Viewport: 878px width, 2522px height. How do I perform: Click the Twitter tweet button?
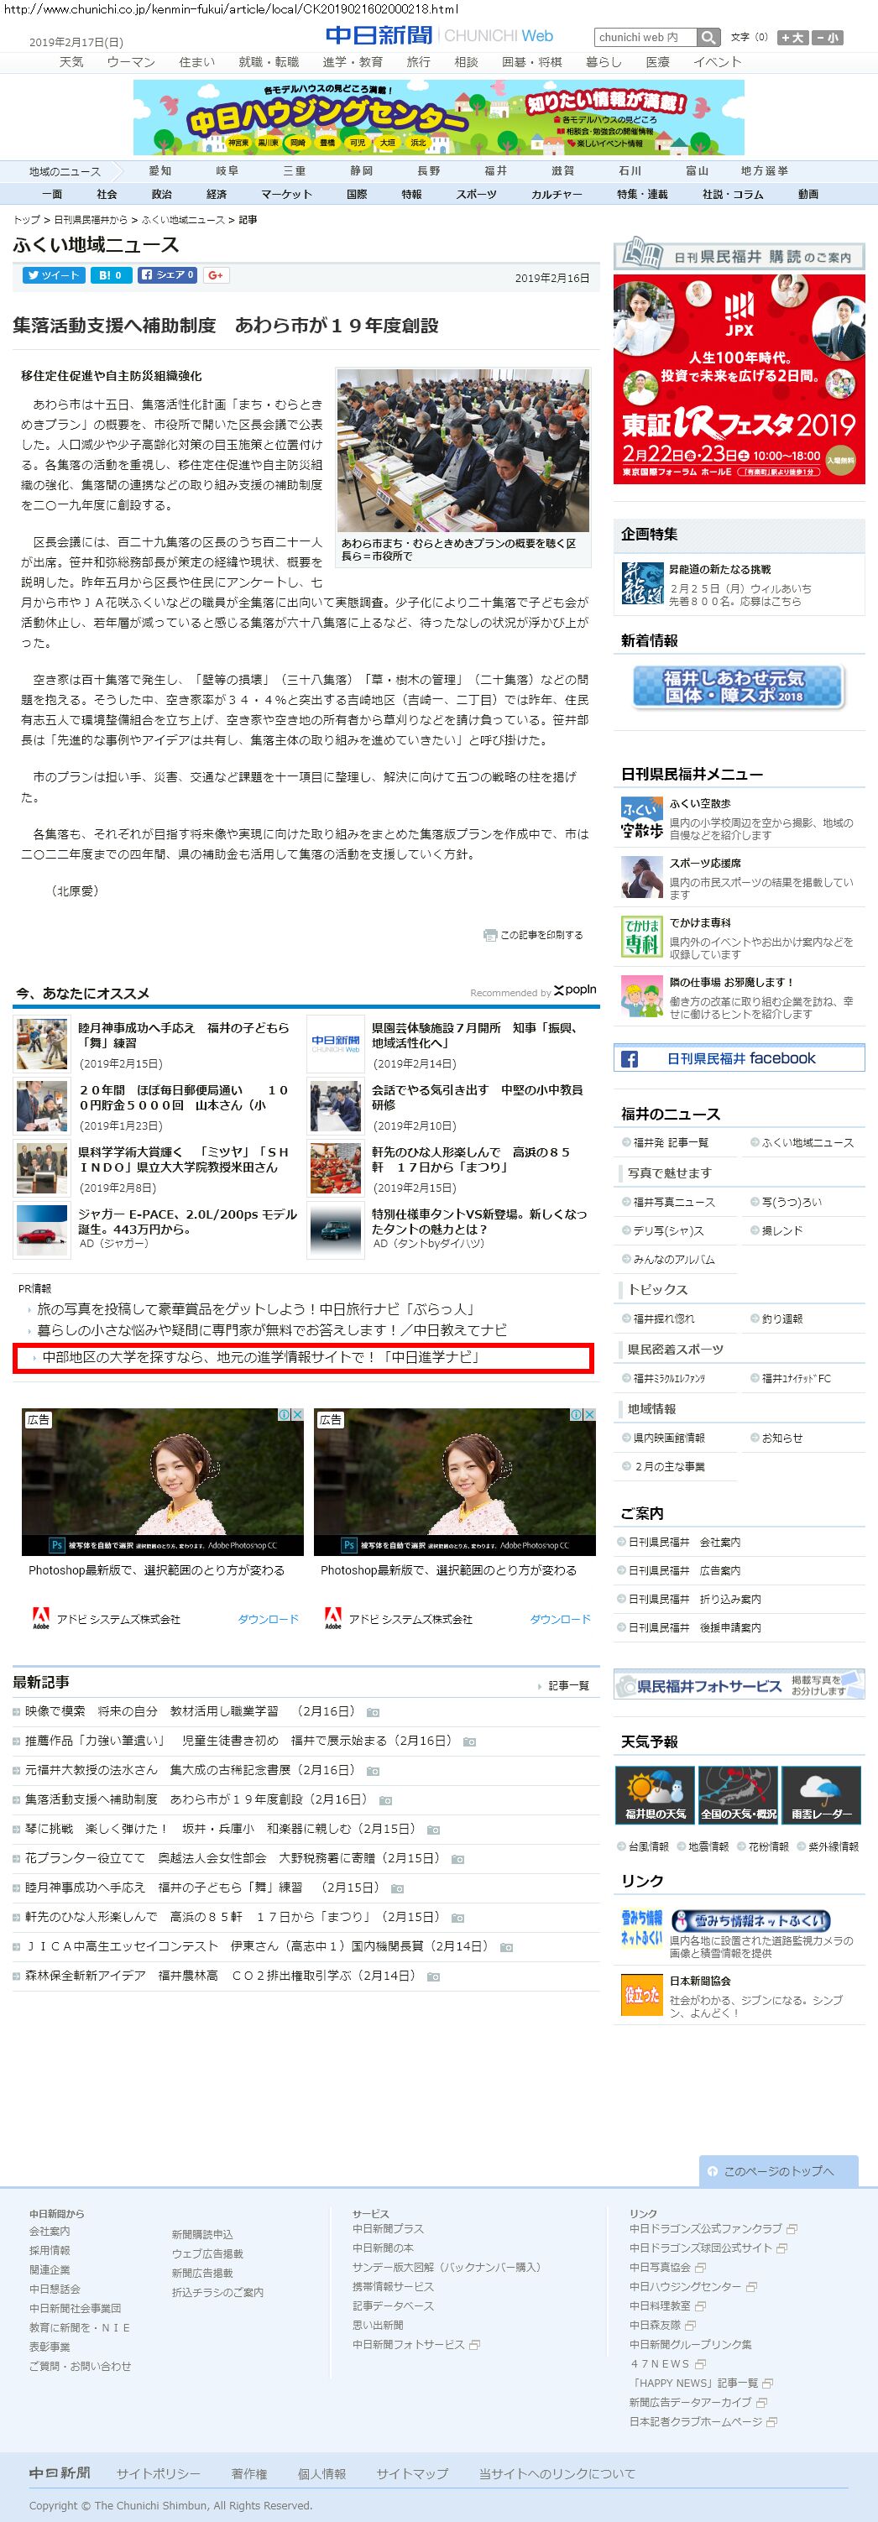(52, 275)
